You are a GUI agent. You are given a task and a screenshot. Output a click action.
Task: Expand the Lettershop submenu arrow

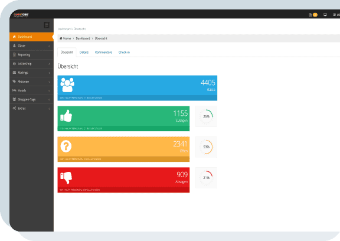pos(49,64)
